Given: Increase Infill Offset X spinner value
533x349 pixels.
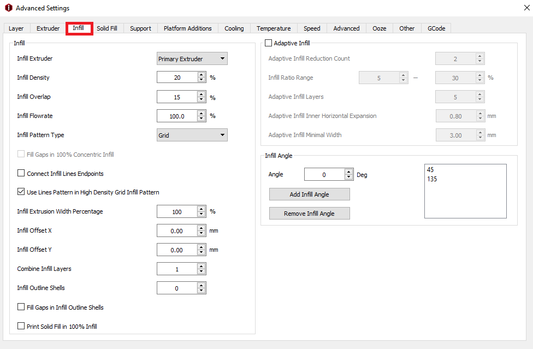Looking at the screenshot, I should [x=201, y=228].
